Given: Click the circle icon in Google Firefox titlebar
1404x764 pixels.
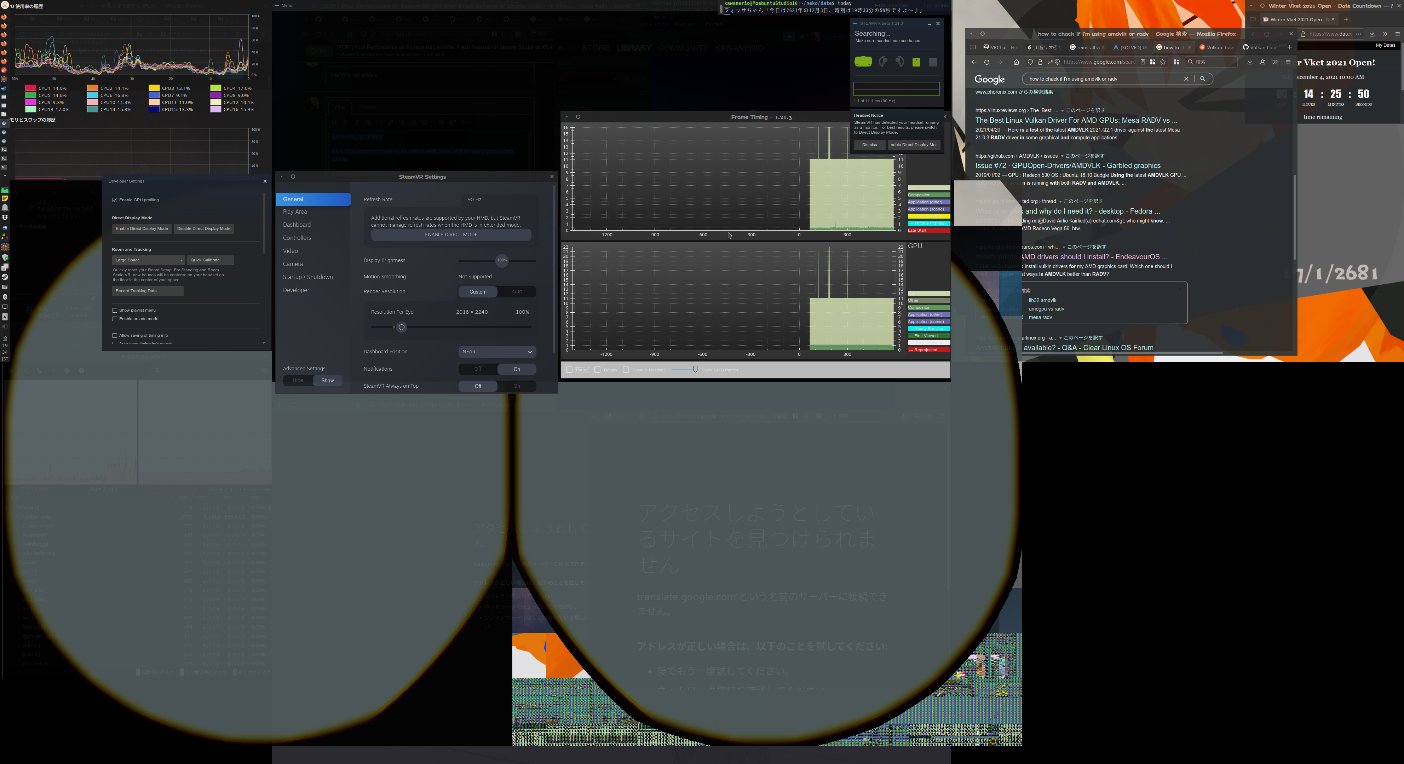Looking at the screenshot, I should point(982,34).
